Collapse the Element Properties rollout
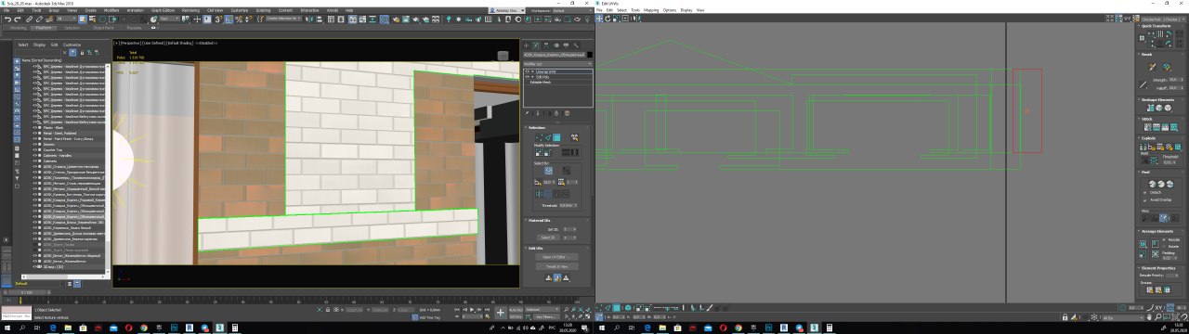Screen dimensions: 1189x334 click(1159, 267)
